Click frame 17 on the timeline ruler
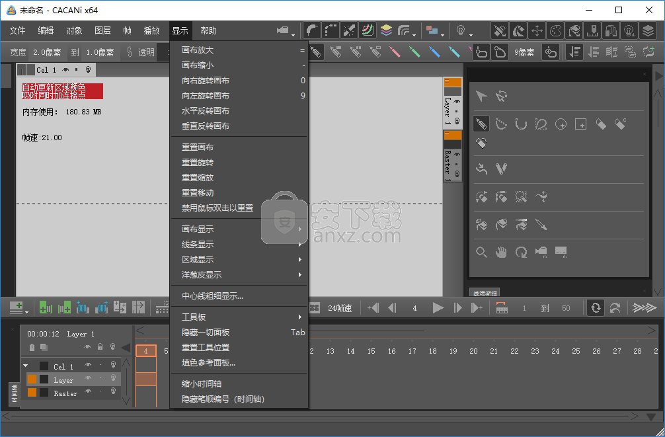This screenshot has height=437, width=665. click(412, 351)
